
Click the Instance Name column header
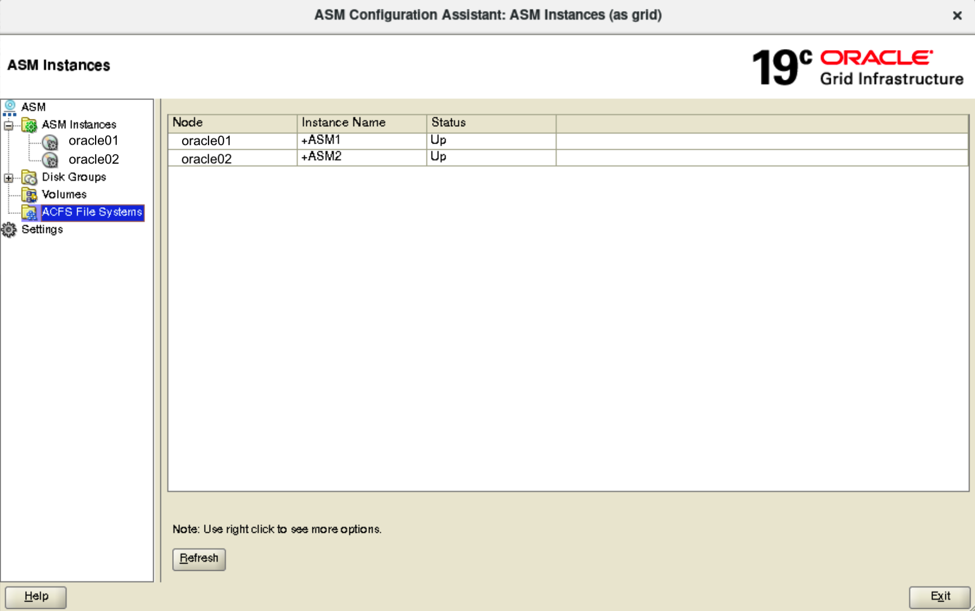362,123
